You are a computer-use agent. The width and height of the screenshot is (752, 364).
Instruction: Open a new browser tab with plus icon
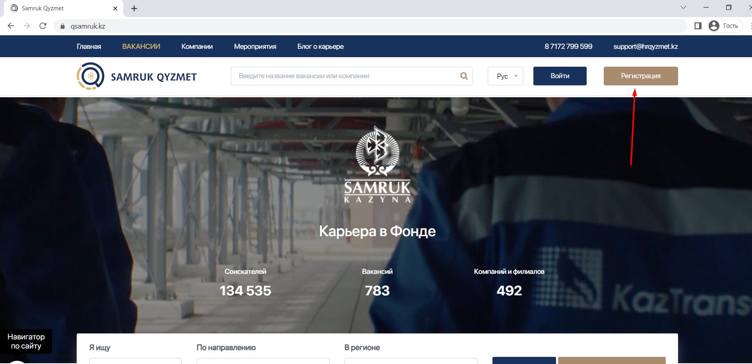[x=134, y=8]
